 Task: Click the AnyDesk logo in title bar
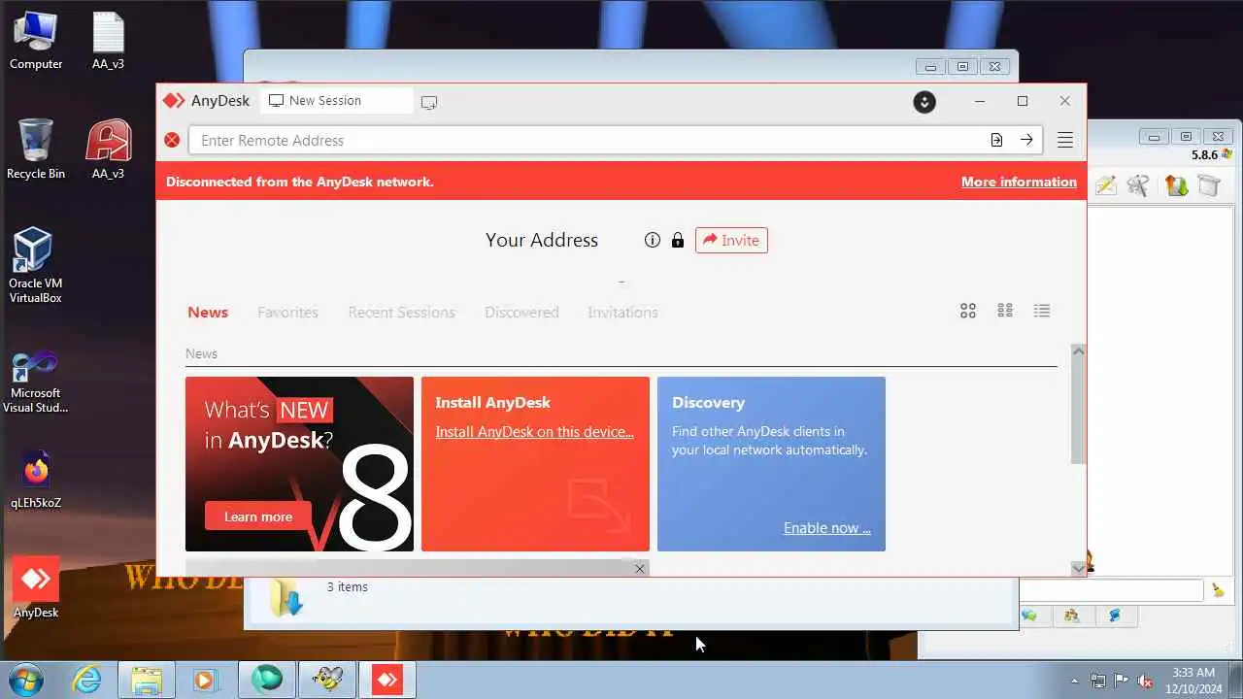174,101
